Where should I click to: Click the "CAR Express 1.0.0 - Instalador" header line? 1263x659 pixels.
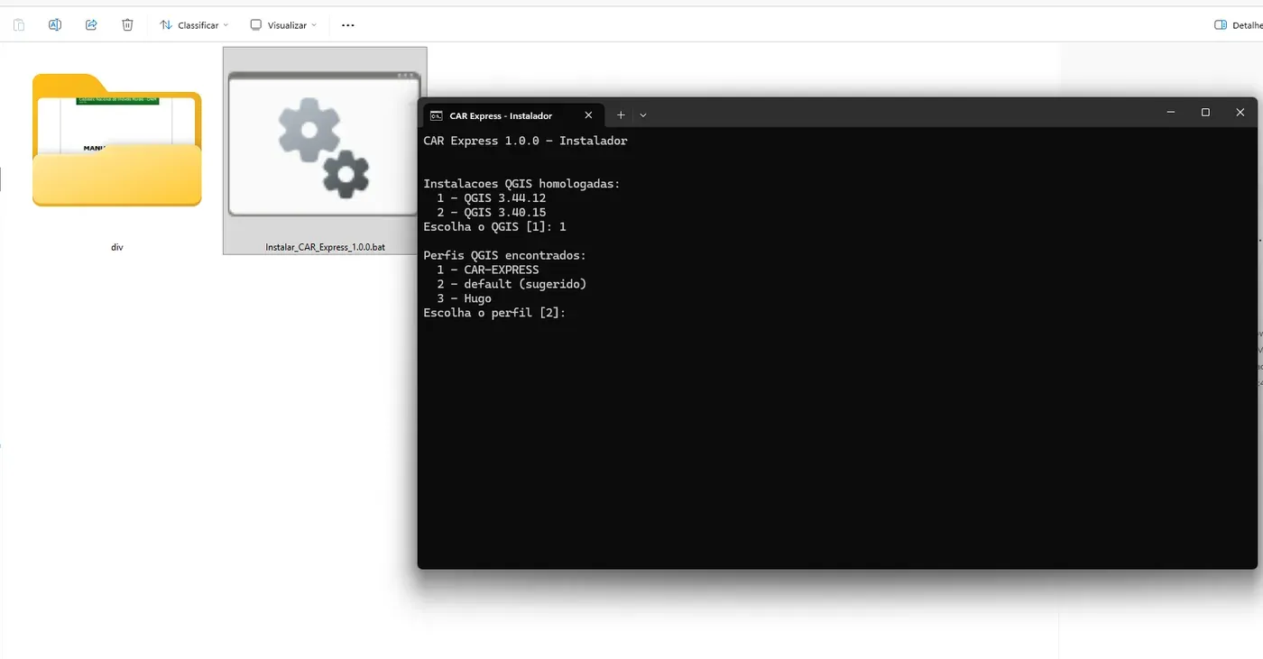[x=525, y=141]
